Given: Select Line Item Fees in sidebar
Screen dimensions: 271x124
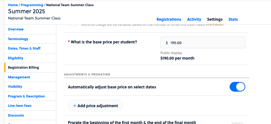Looking at the screenshot, I should [20, 106].
